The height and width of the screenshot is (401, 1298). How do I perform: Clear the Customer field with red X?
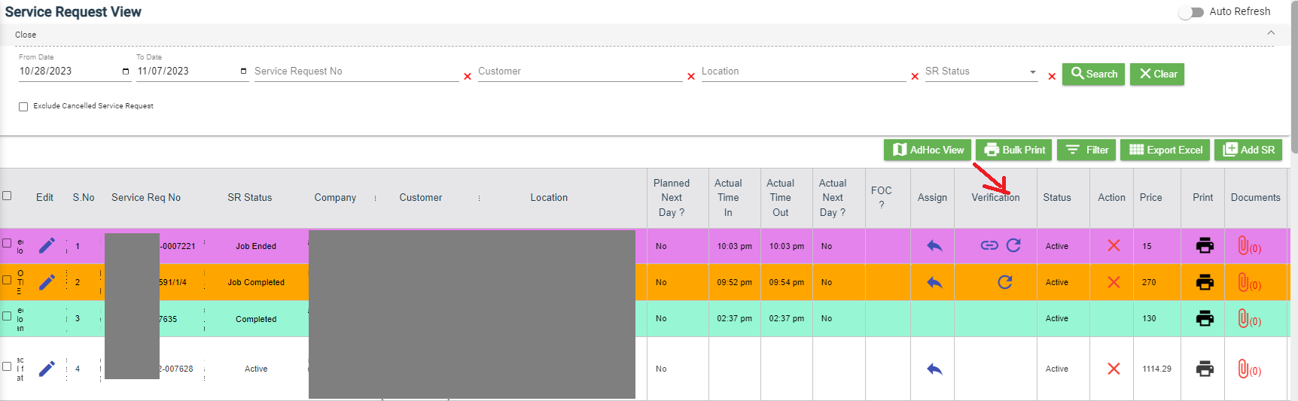click(691, 77)
